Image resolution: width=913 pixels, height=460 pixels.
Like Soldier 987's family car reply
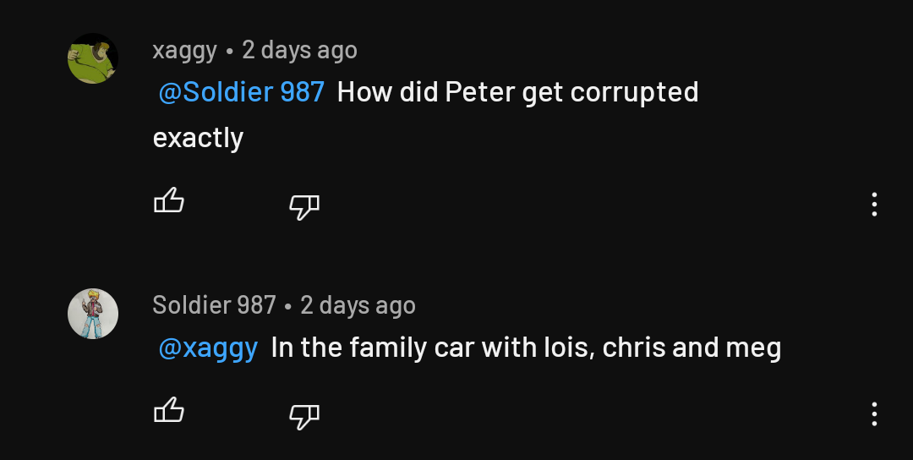(169, 412)
